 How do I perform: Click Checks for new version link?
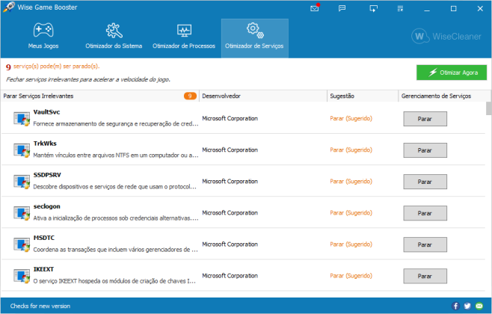click(40, 306)
